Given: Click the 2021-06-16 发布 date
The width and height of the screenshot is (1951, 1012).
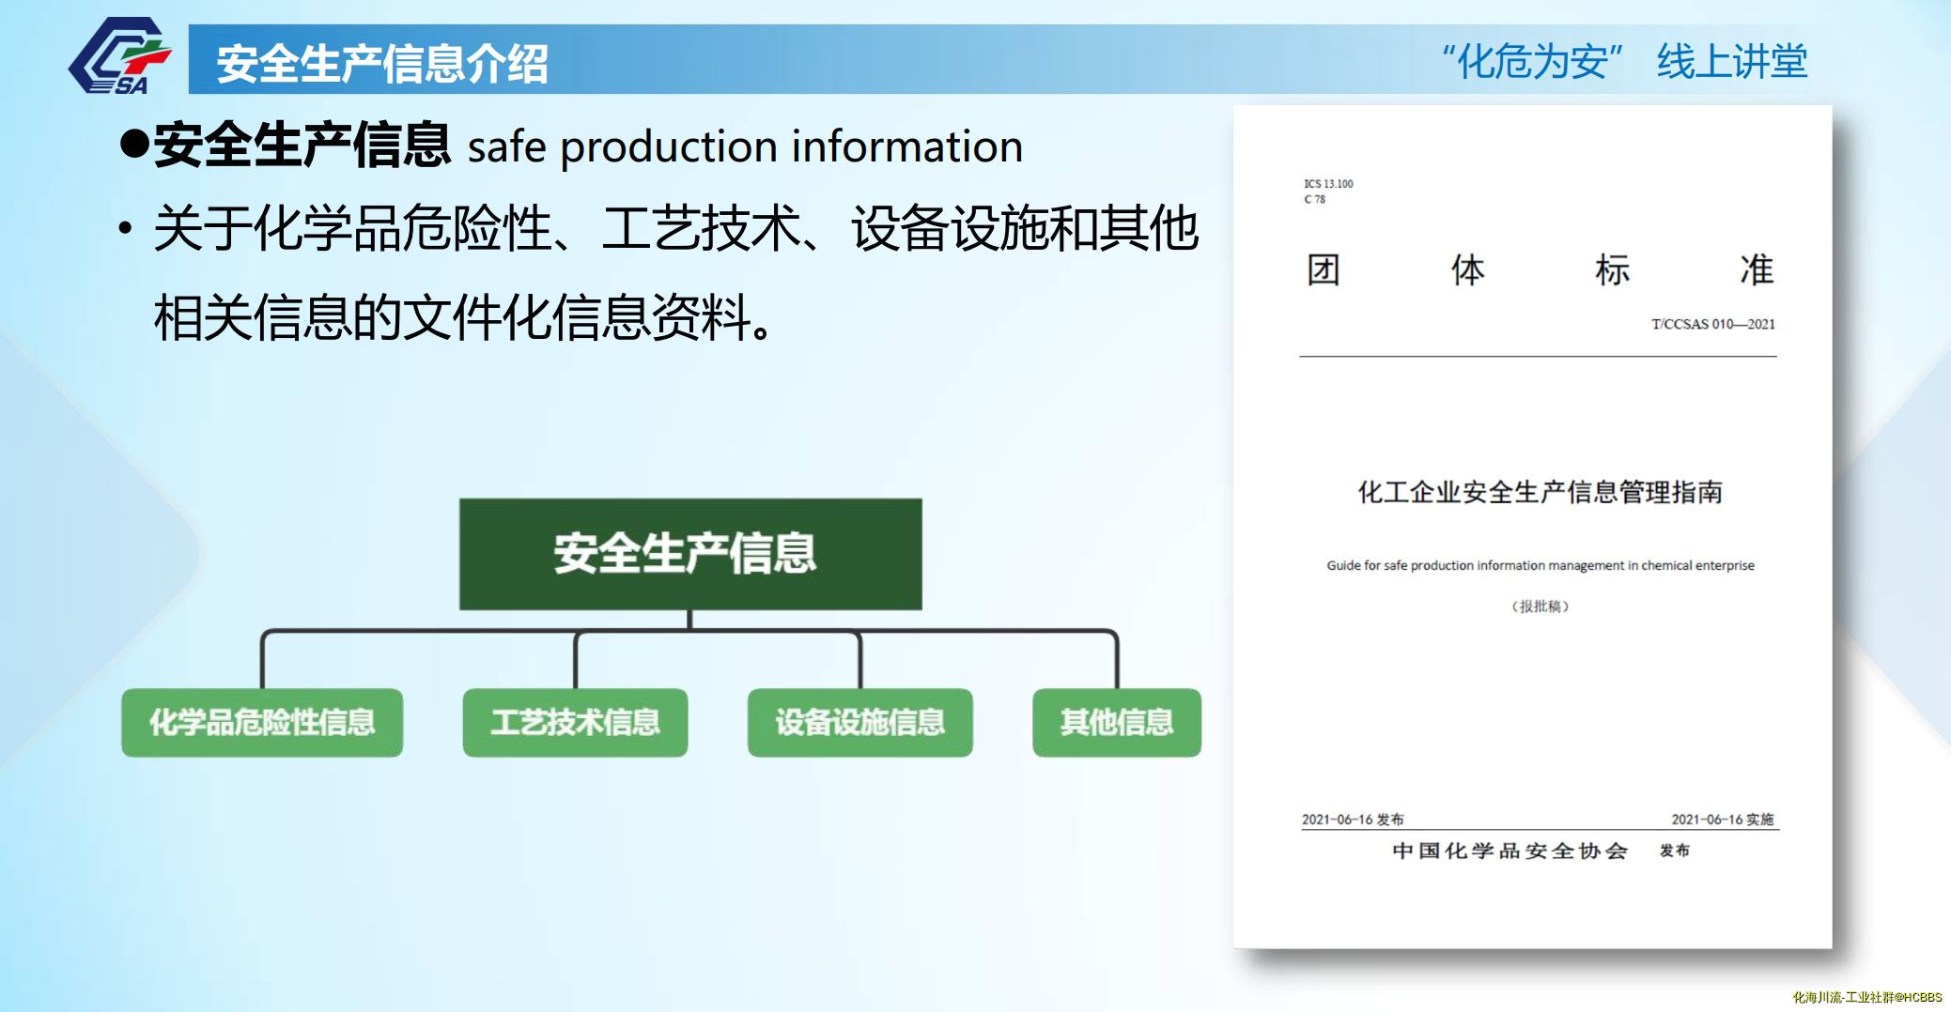Looking at the screenshot, I should pos(1353,820).
